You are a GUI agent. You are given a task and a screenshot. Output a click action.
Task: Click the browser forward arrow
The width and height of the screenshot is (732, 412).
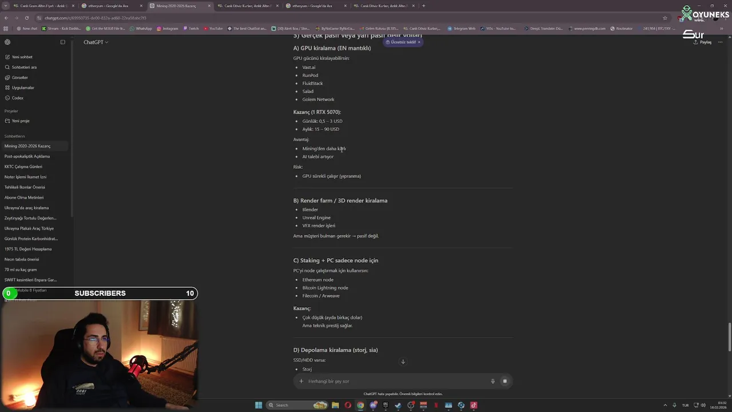click(x=17, y=18)
